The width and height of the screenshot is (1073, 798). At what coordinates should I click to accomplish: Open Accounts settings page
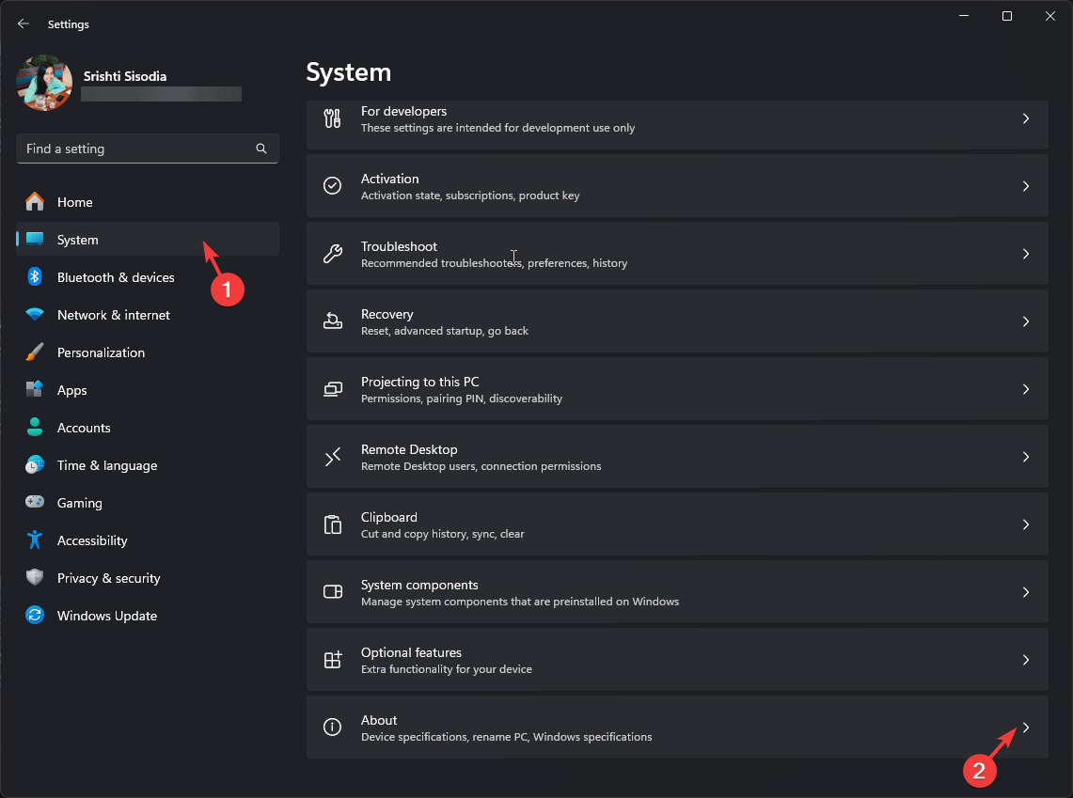(x=147, y=428)
